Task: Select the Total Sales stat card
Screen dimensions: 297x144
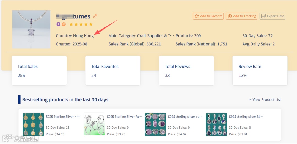Action: [39, 71]
